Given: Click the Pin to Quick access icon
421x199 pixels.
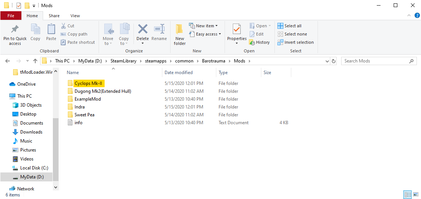Looking at the screenshot, I should click(15, 30).
